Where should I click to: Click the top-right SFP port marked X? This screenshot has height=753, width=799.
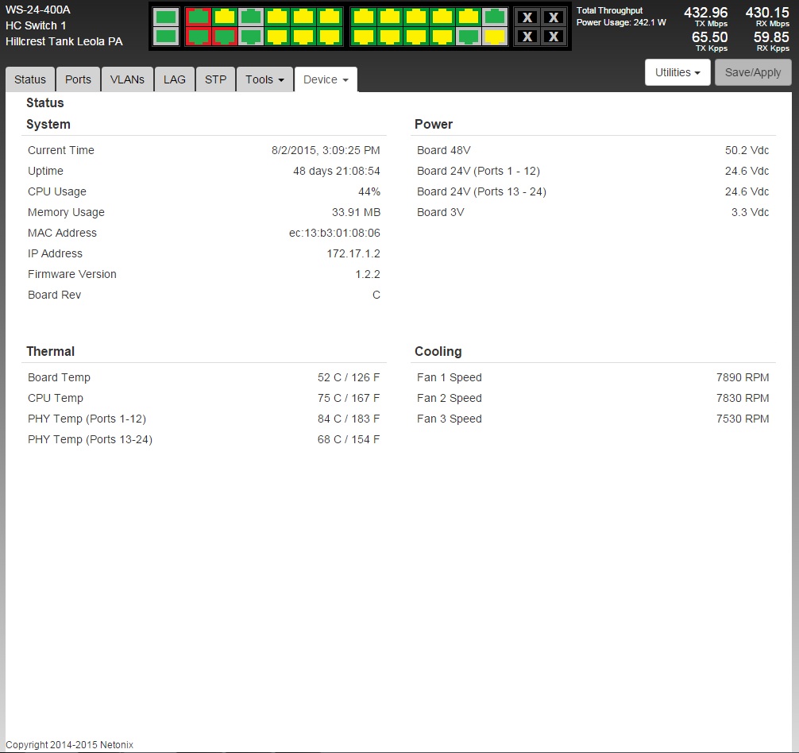tap(554, 17)
